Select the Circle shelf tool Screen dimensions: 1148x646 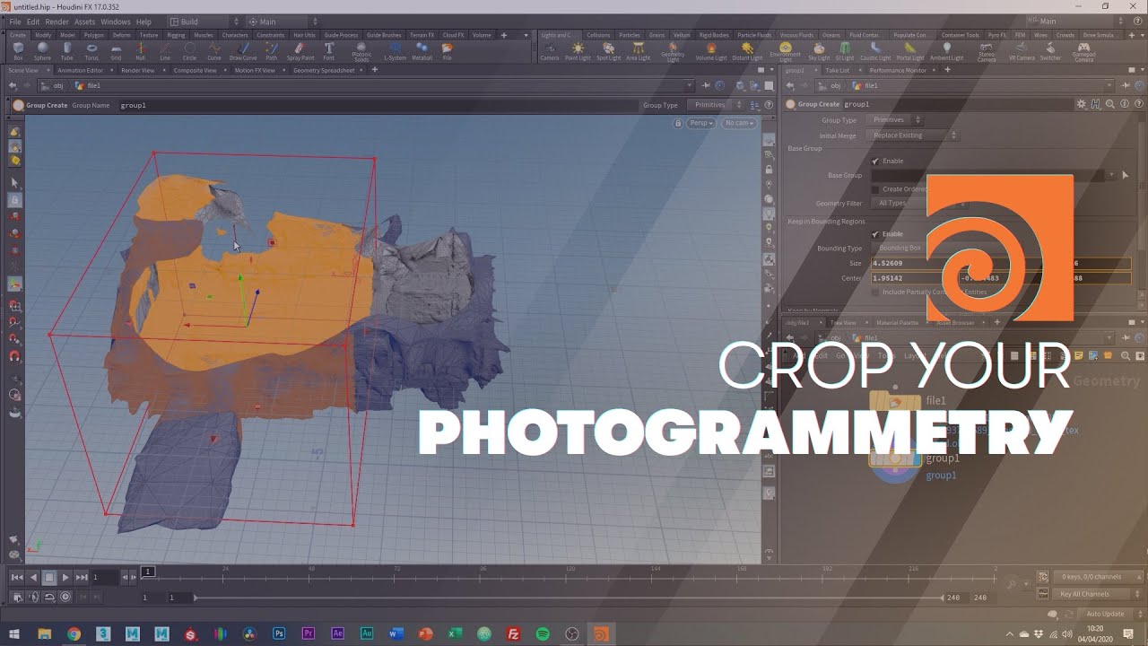pyautogui.click(x=189, y=50)
